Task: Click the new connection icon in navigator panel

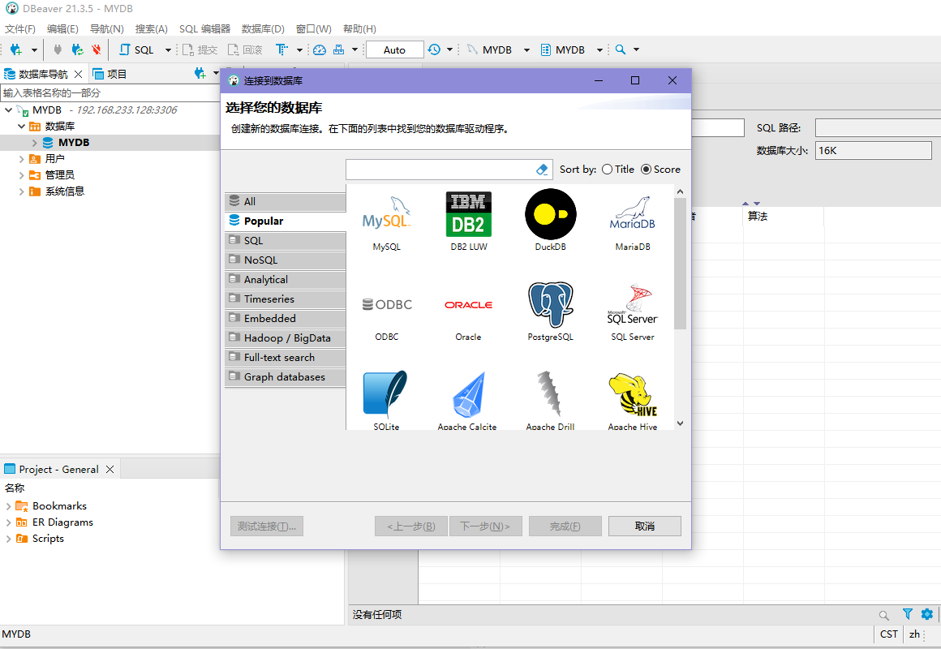Action: click(200, 74)
